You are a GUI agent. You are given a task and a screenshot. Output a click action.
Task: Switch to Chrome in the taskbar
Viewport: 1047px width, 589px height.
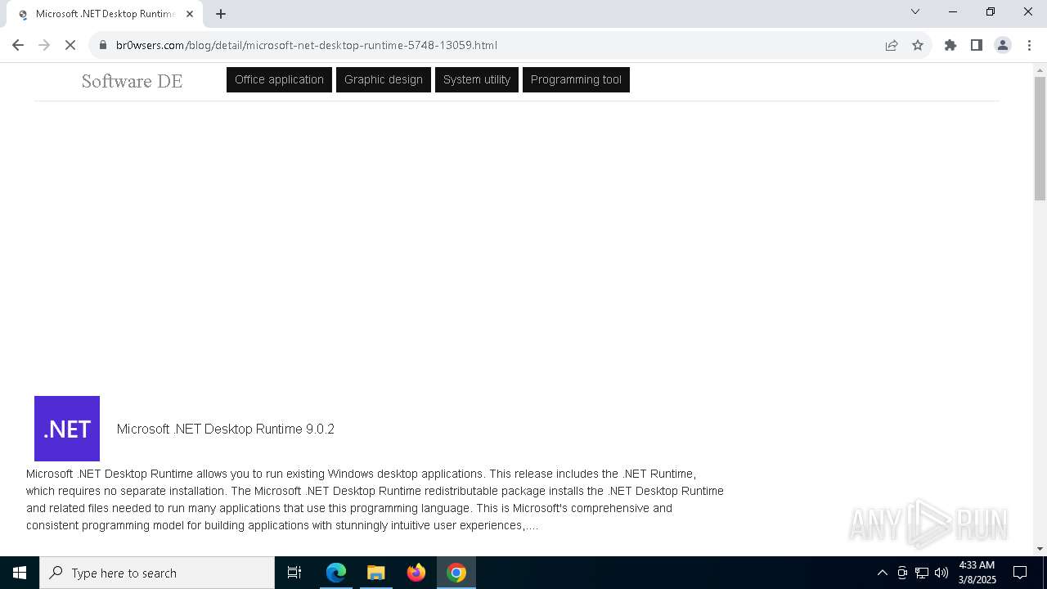click(456, 573)
